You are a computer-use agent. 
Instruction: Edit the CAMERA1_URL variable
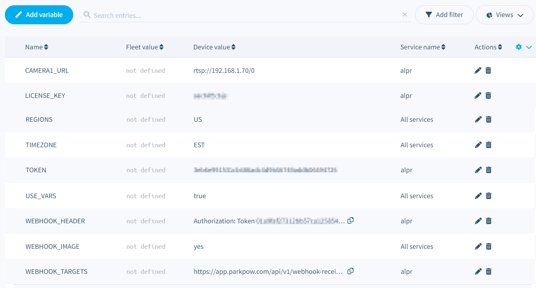point(478,70)
